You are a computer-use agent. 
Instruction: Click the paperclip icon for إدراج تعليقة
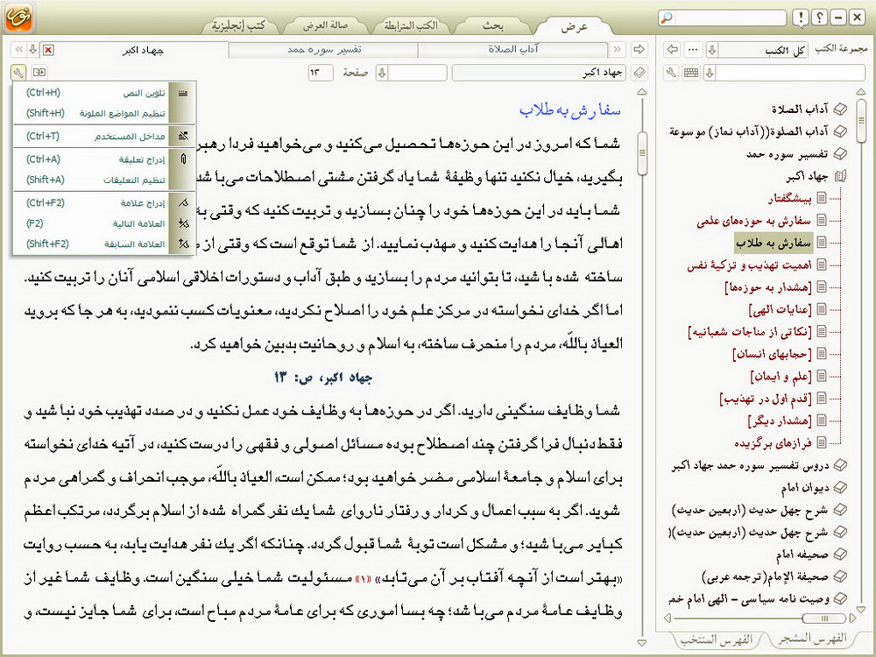(183, 159)
